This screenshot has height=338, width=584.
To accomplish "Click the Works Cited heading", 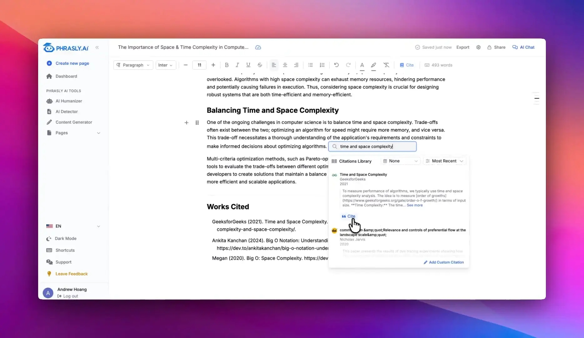I will pyautogui.click(x=228, y=207).
